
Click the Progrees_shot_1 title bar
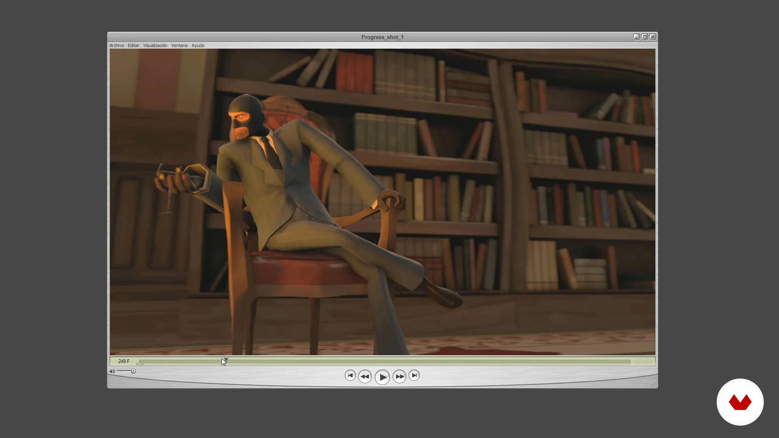[x=382, y=37]
